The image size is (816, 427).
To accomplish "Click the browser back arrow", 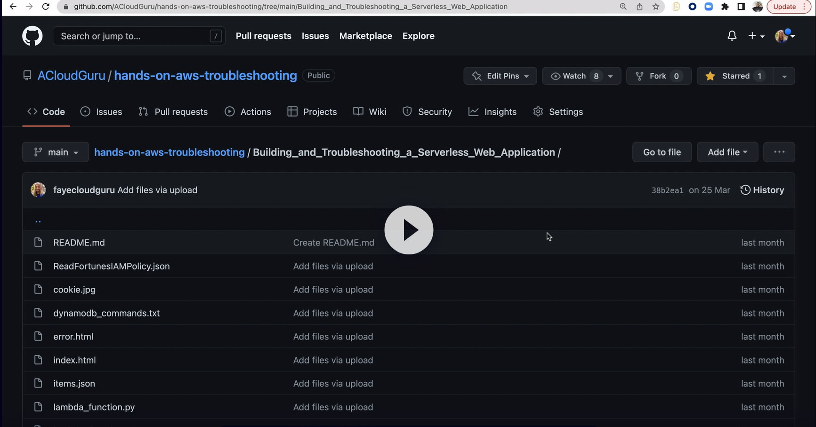I will pos(13,7).
